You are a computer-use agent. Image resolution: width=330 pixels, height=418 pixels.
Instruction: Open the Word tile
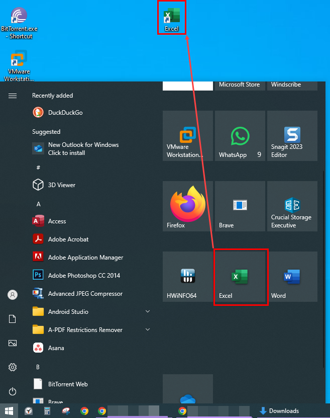(x=292, y=277)
